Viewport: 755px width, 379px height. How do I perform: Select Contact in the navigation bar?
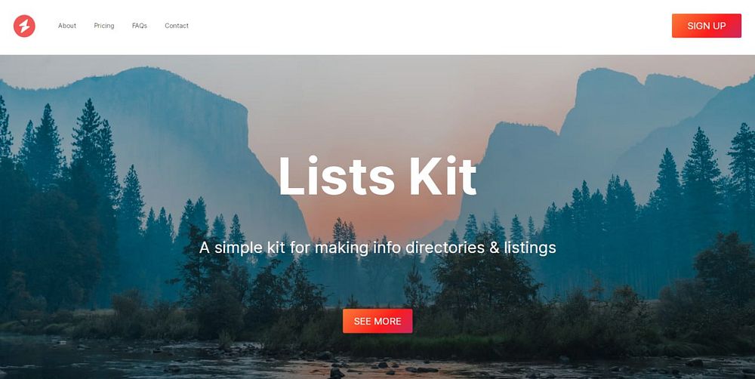(177, 26)
